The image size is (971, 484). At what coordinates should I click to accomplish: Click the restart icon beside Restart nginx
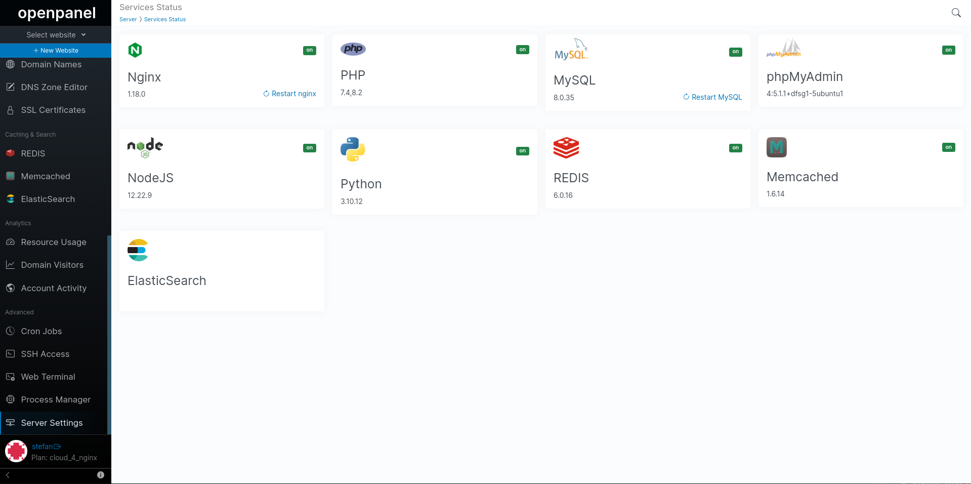[x=266, y=94]
